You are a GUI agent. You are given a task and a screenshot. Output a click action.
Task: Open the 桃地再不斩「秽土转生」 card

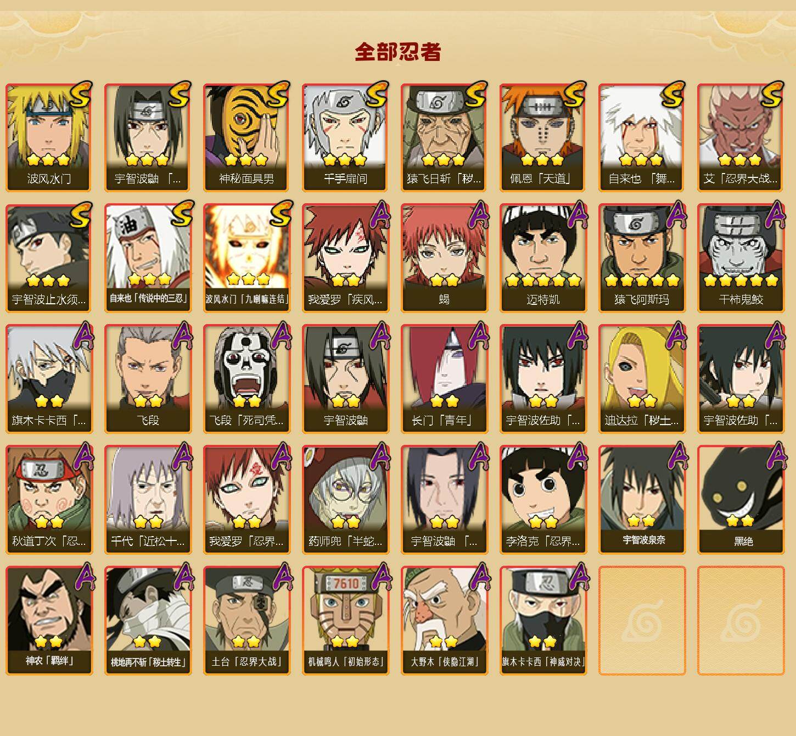(x=148, y=621)
